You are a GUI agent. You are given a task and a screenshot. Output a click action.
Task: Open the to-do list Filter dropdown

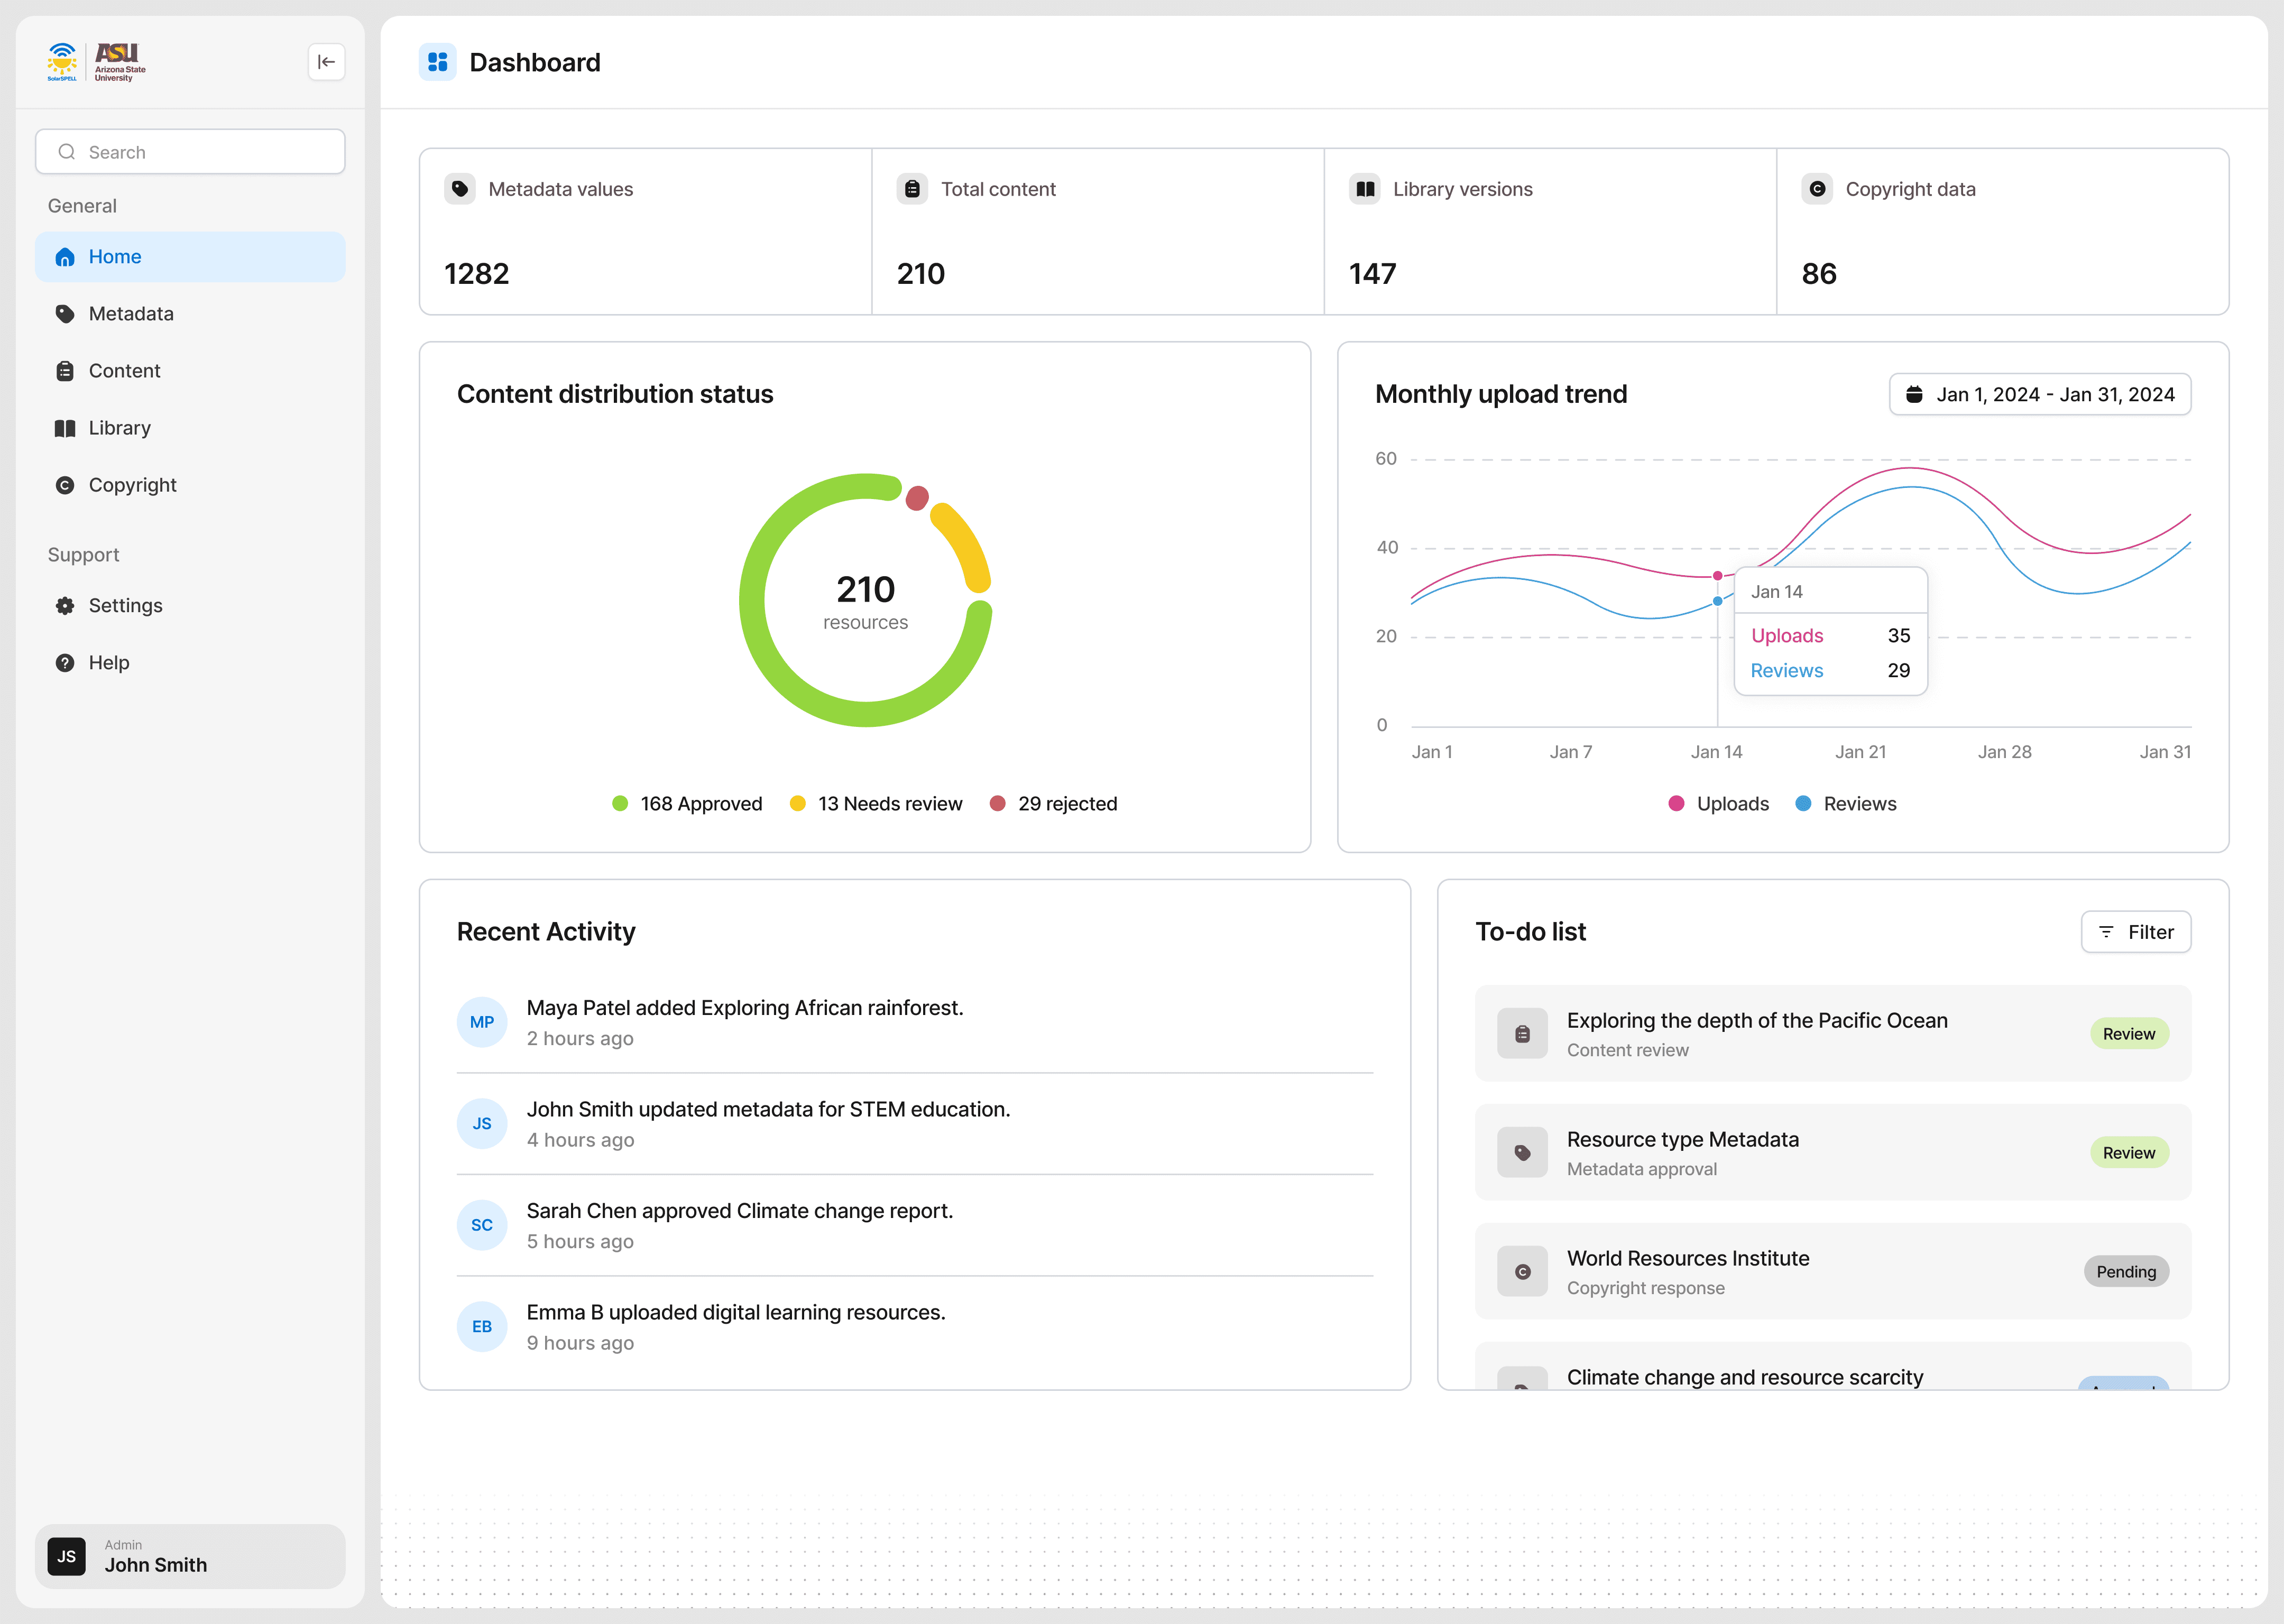2135,932
